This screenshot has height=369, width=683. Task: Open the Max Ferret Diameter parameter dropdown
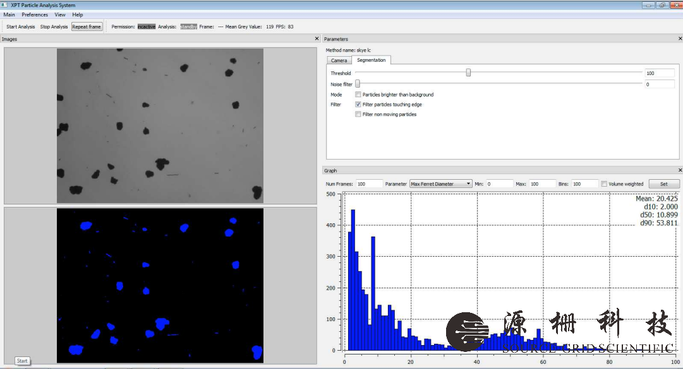[441, 184]
